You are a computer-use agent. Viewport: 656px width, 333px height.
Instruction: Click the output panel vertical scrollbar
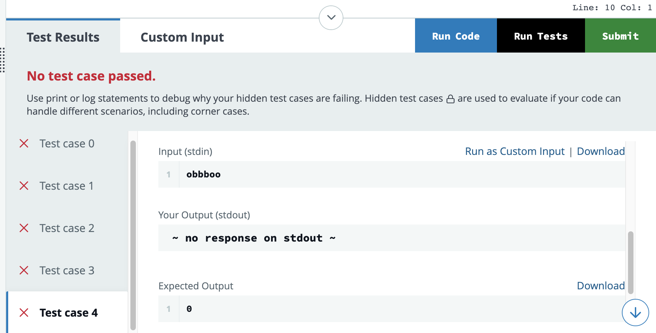click(x=631, y=263)
